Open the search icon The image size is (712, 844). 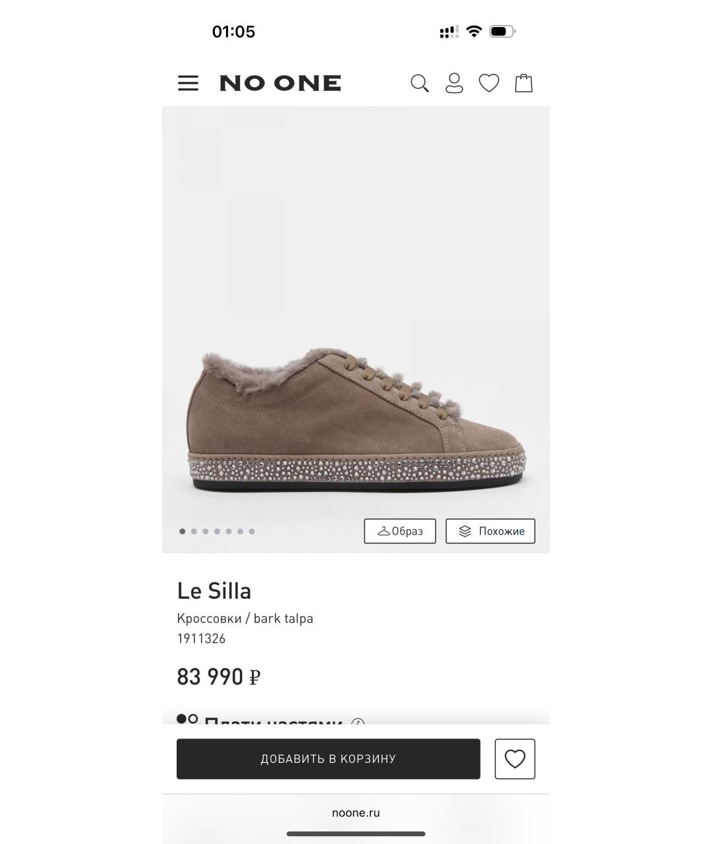click(x=419, y=83)
